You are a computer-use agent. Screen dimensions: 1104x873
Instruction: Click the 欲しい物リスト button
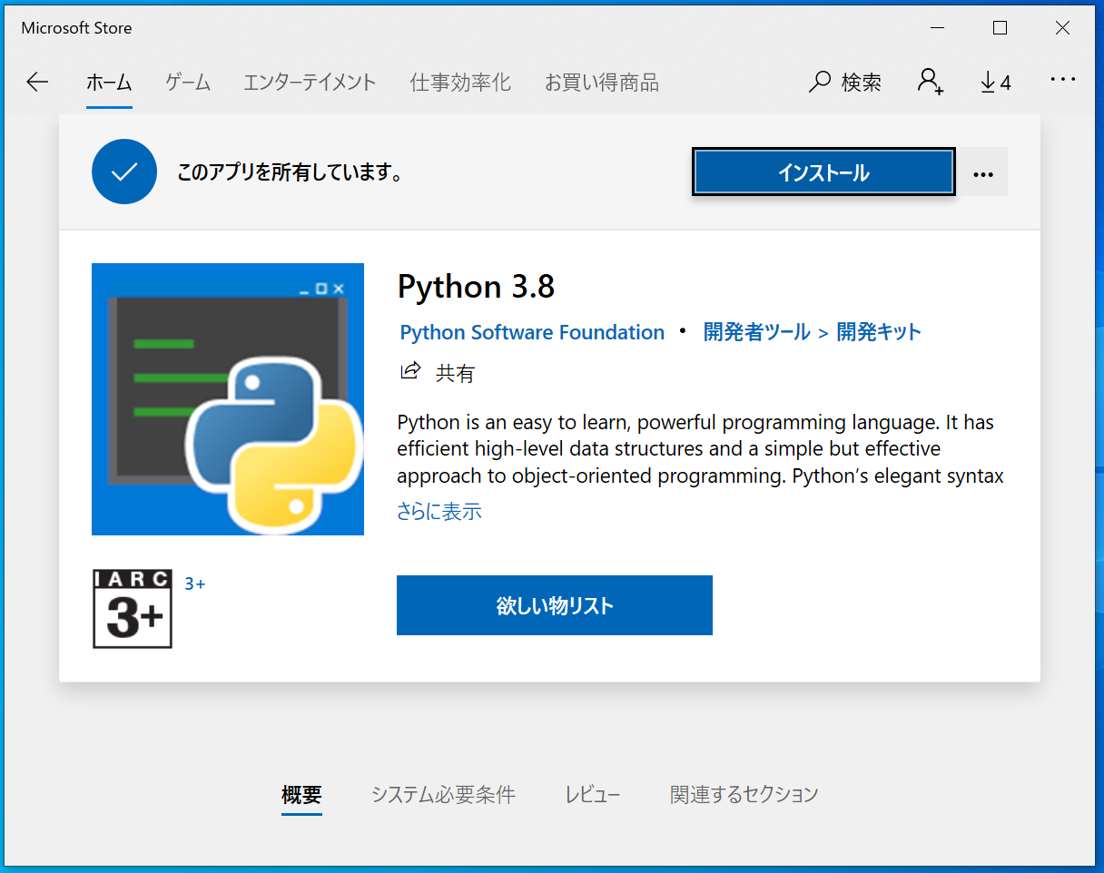point(555,605)
